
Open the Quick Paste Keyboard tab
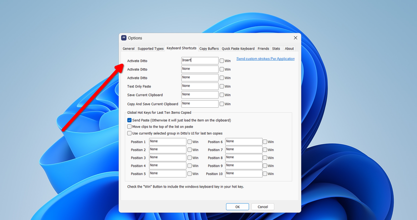click(x=238, y=49)
